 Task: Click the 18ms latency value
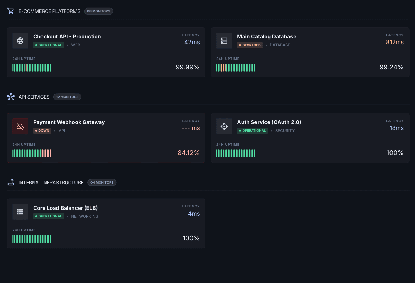coord(397,128)
